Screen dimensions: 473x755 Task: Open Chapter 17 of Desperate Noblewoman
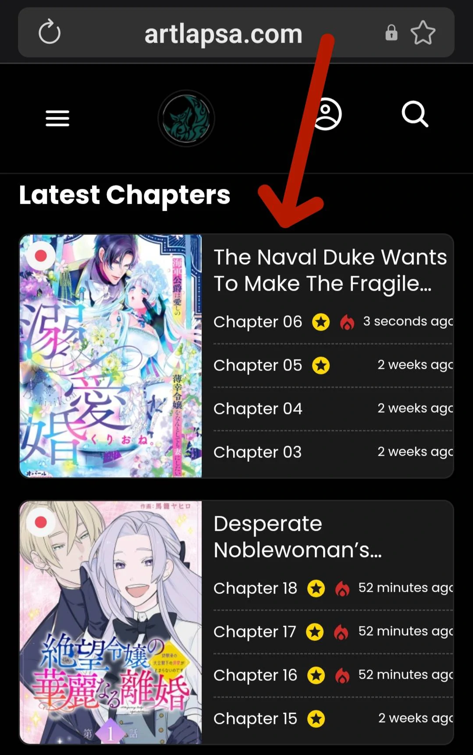[x=255, y=632]
